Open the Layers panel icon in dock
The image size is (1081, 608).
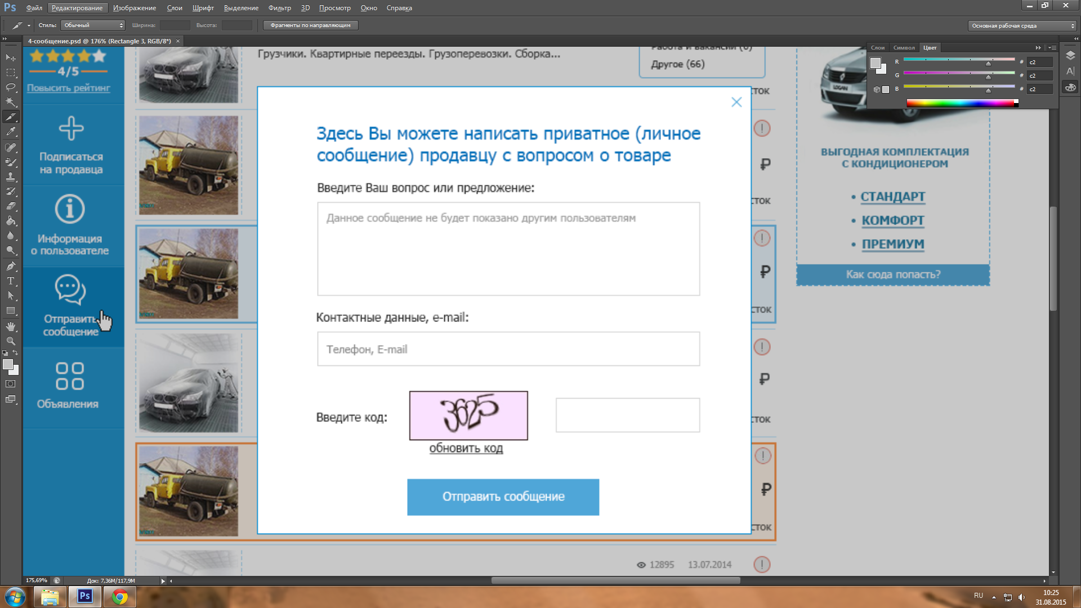click(x=1070, y=55)
